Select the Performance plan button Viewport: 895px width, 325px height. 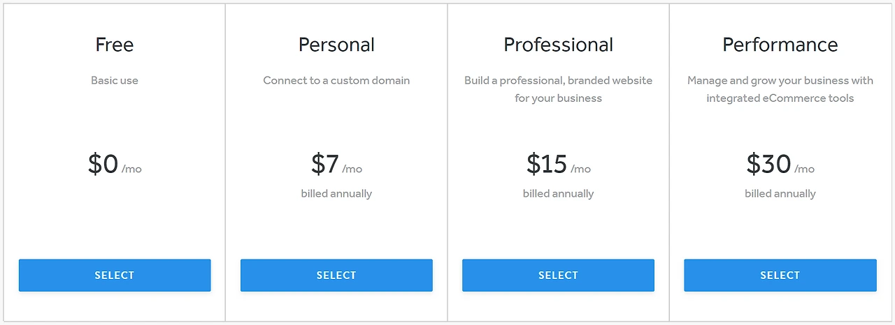[x=780, y=275]
